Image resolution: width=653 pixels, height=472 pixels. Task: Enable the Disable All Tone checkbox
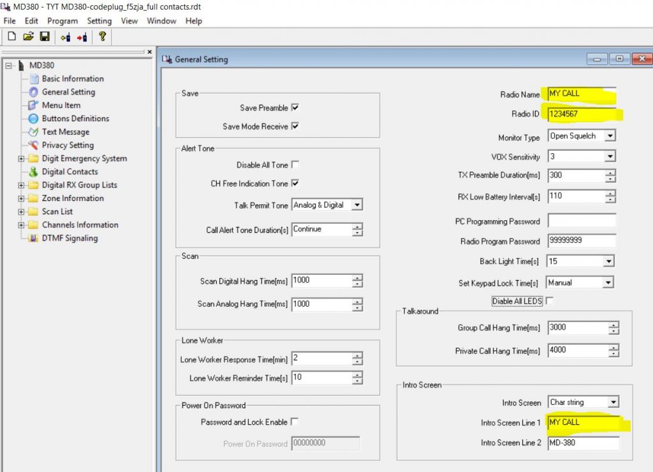tap(295, 165)
